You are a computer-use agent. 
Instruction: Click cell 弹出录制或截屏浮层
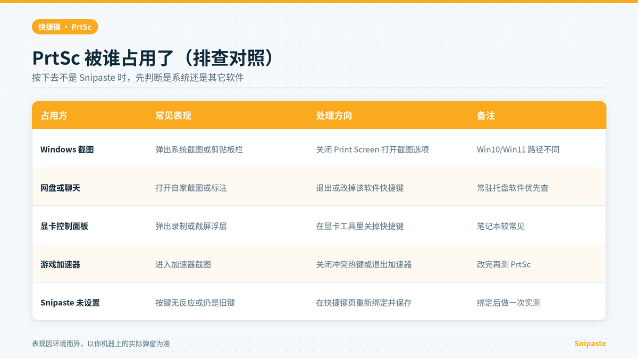point(191,226)
